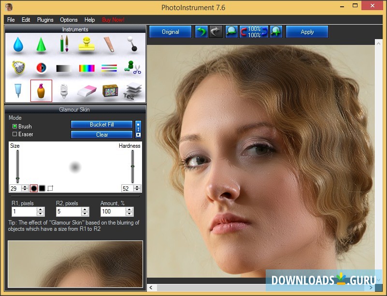387x296 pixels.
Task: Select the Dodge/Burn pin tool
Action: [x=132, y=43]
